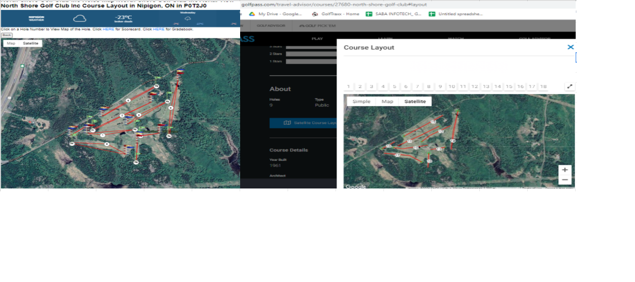Click the About heading

pyautogui.click(x=280, y=89)
